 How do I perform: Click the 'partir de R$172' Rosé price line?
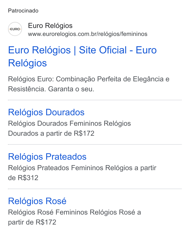pos(32,222)
